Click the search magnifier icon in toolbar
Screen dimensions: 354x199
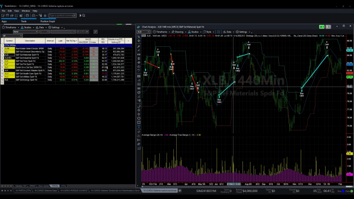84,15
